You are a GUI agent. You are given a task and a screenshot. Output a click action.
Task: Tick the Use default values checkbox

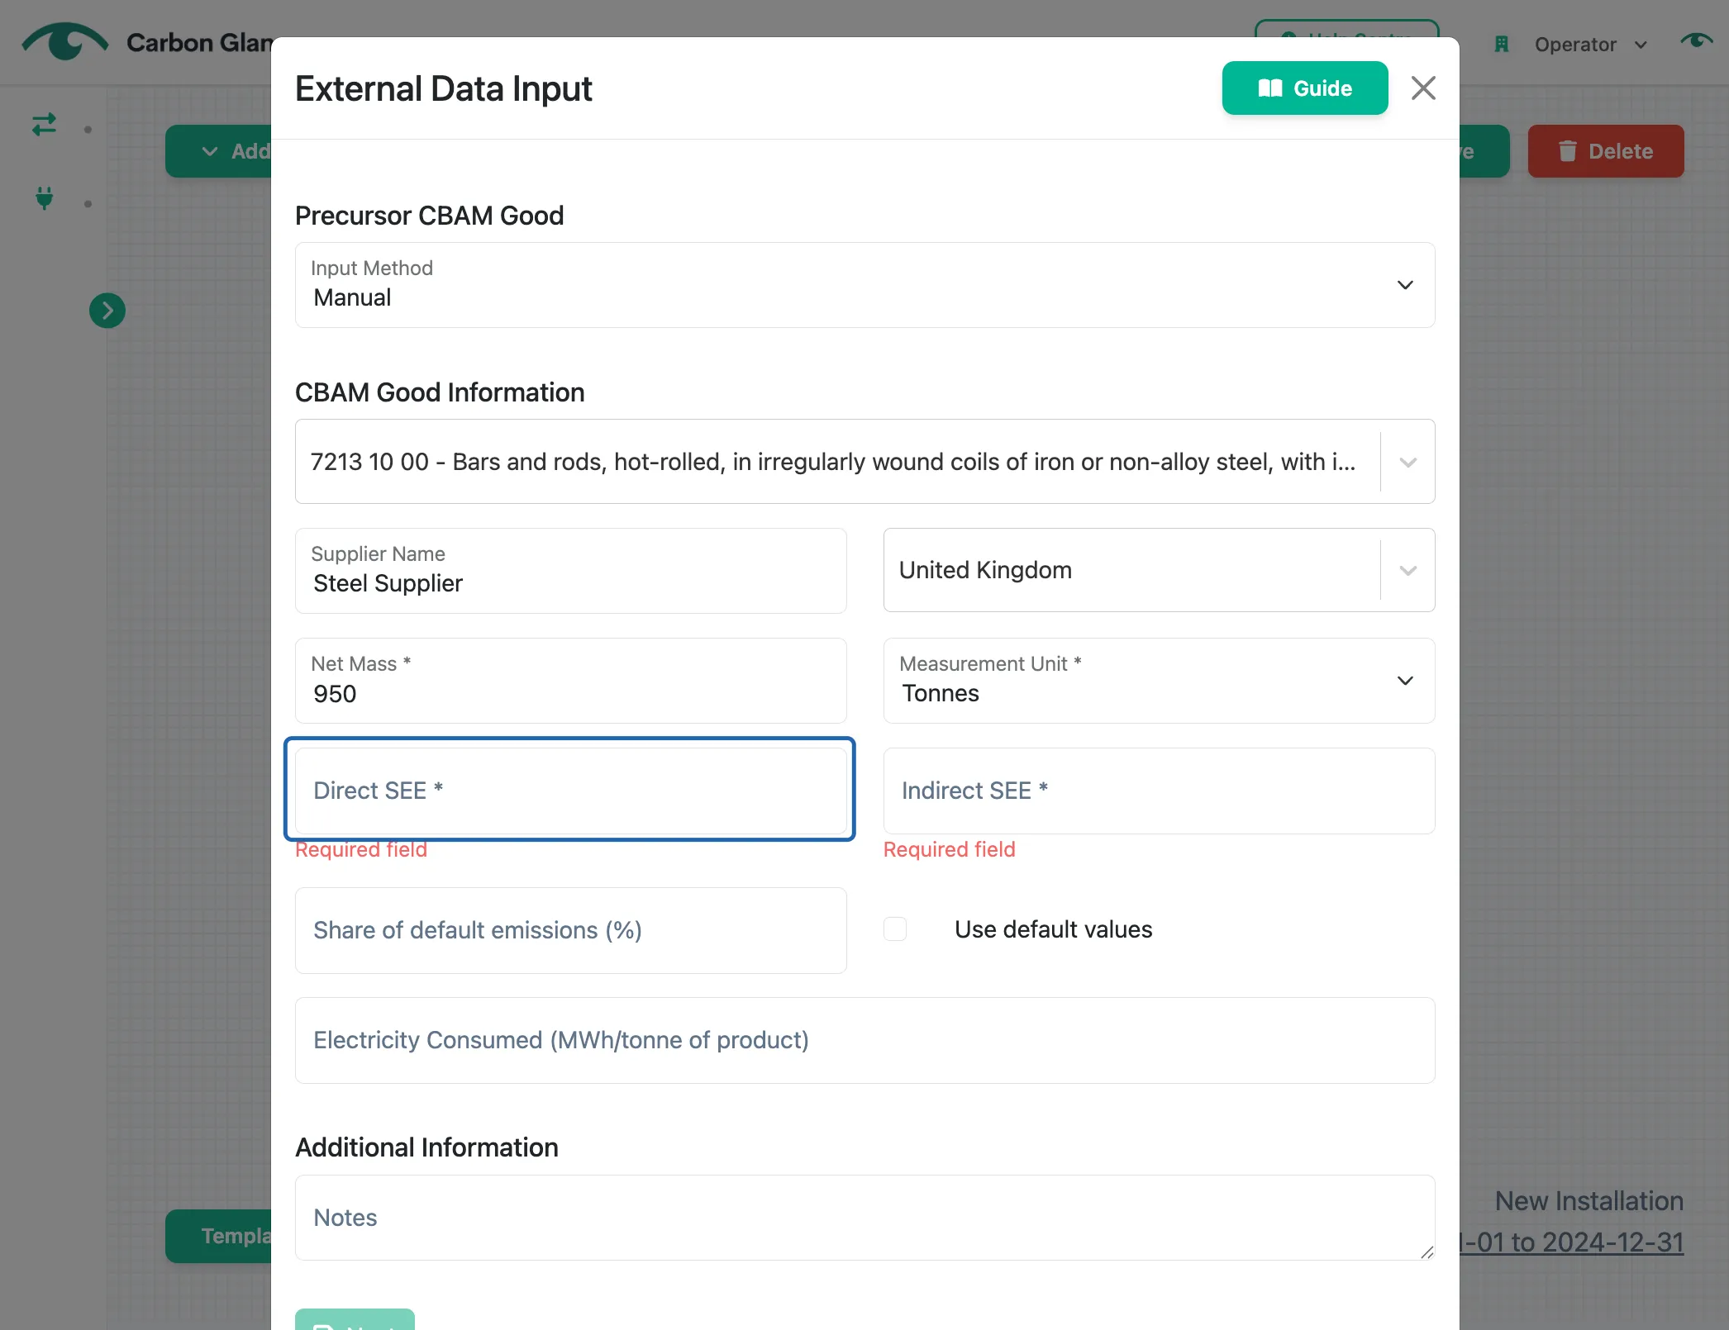click(x=895, y=929)
